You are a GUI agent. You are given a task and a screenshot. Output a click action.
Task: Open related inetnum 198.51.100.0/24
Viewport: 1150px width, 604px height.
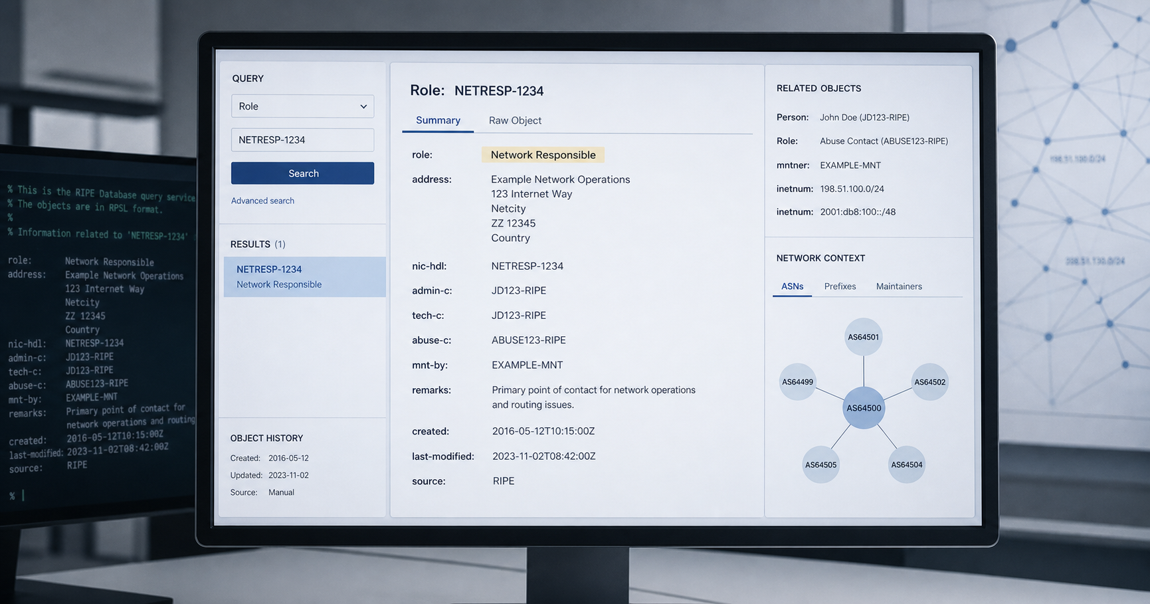(852, 189)
